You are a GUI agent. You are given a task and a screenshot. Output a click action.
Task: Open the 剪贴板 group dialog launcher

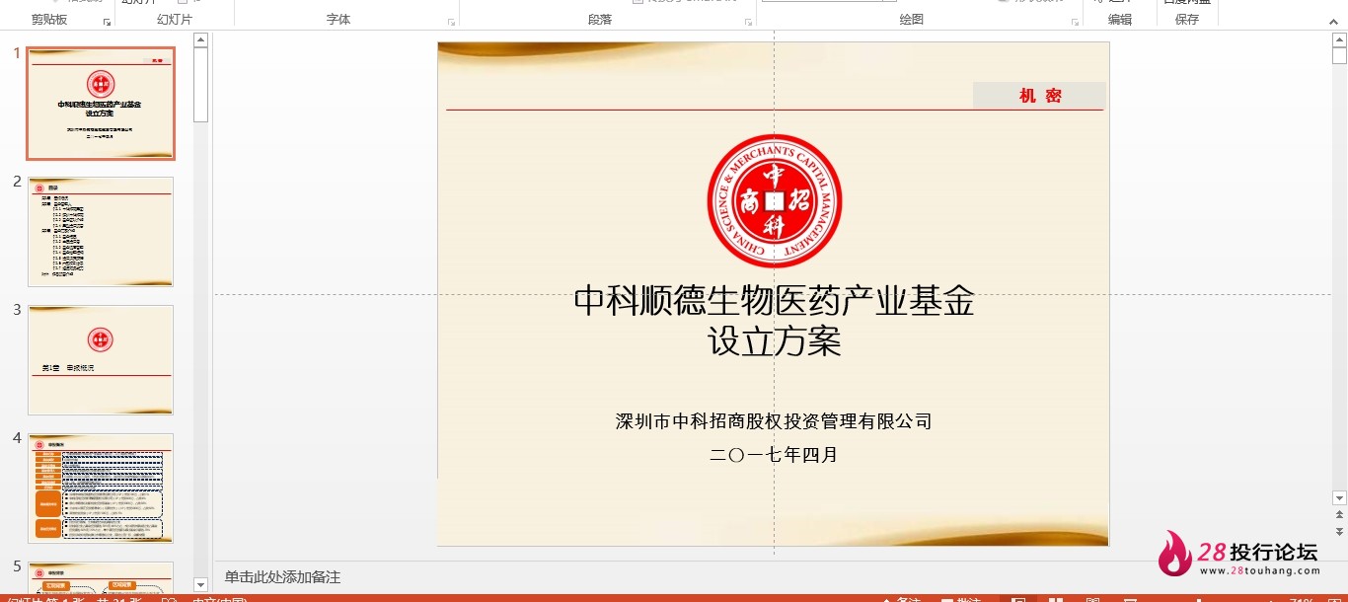pos(107,21)
